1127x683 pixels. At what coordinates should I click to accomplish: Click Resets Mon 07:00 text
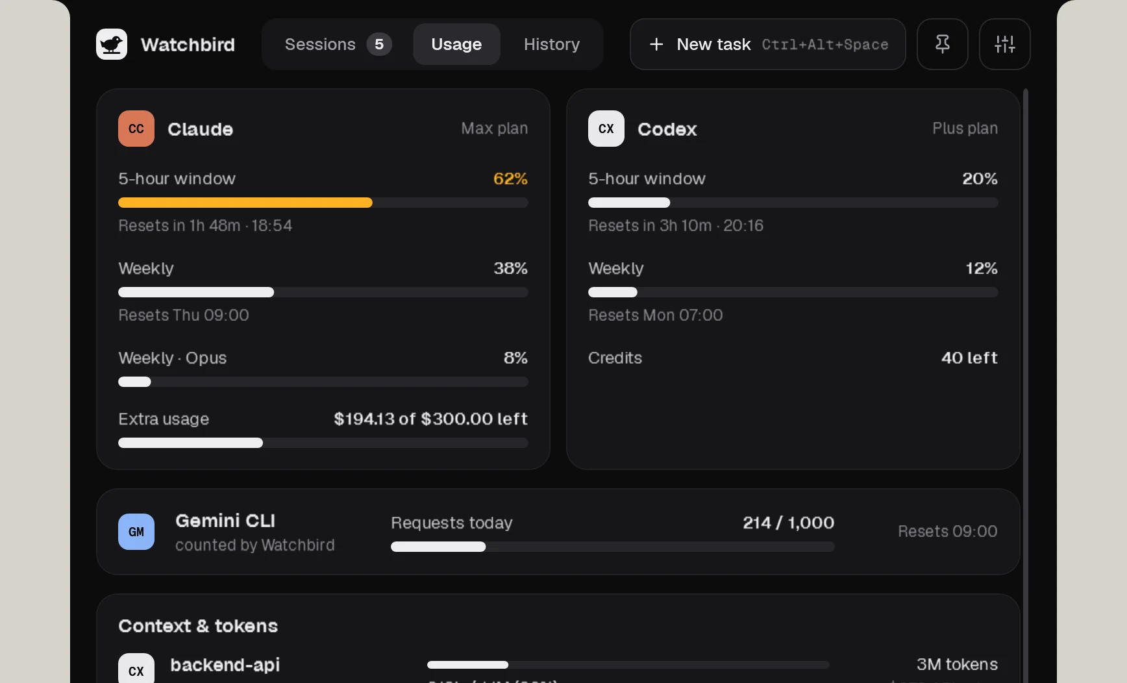pos(656,315)
